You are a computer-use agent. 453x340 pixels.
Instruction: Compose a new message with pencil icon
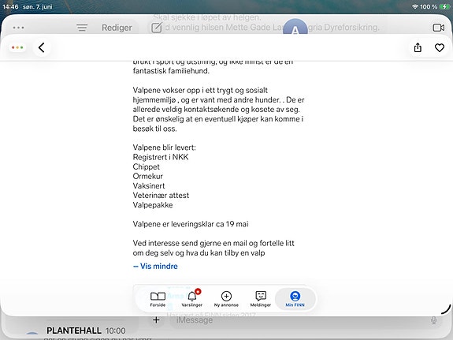(x=157, y=28)
